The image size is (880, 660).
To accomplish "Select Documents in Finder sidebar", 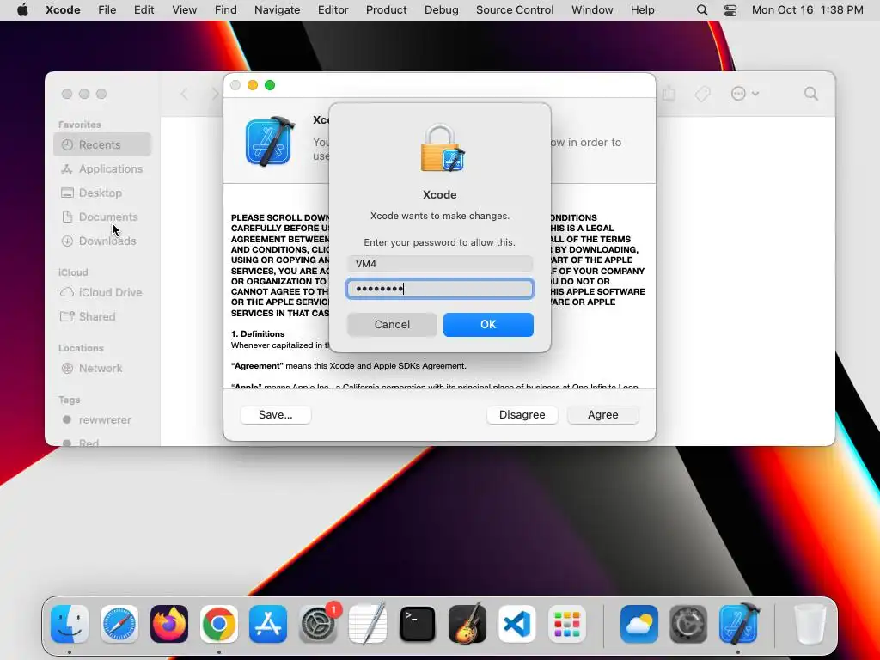I will [x=102, y=217].
